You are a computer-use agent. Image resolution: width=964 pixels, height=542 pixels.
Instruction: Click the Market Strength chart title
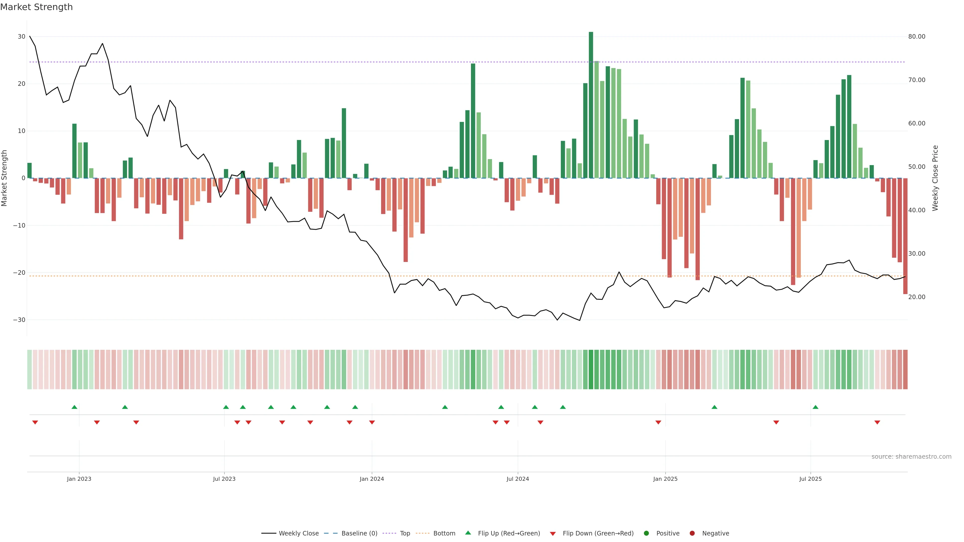coord(37,7)
